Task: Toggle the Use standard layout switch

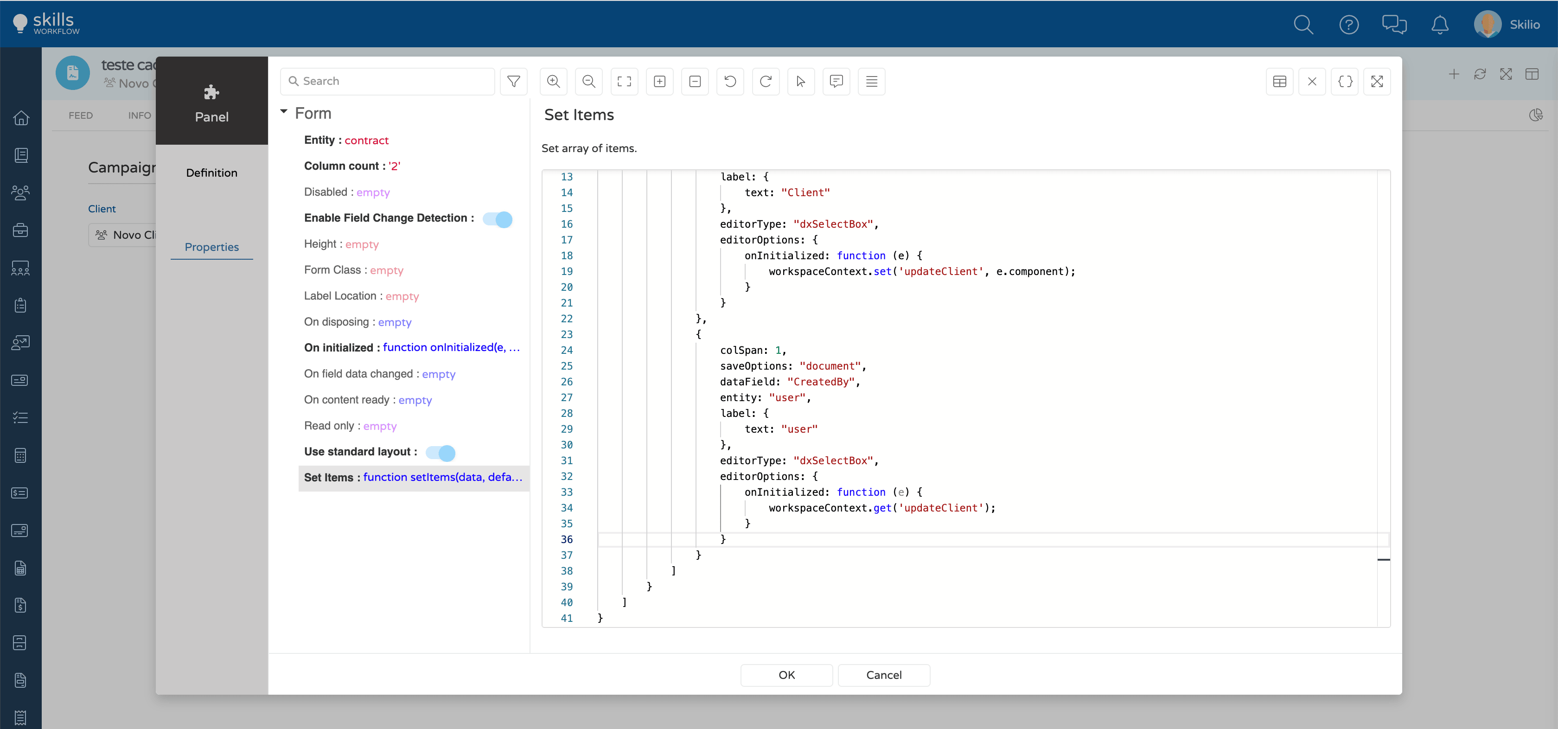Action: tap(441, 453)
